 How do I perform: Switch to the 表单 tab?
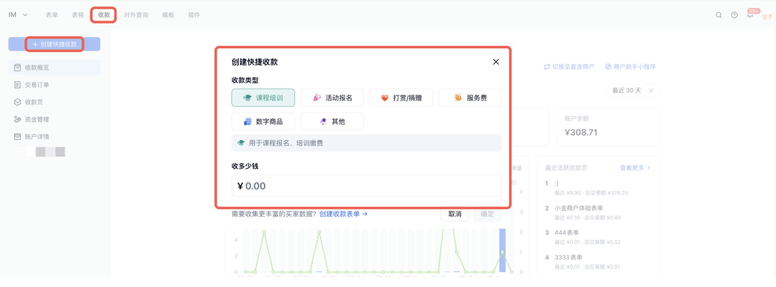tap(52, 15)
